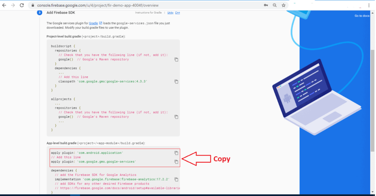Screen dimensions: 376x196
Task: Copy the com.android.application plugin line
Action: click(176, 153)
